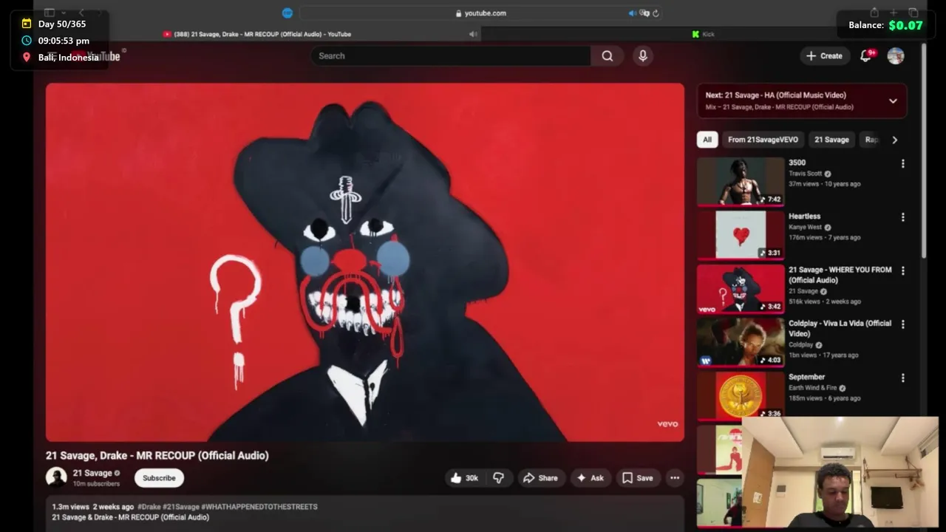
Task: Click the #Drake hashtag
Action: click(x=149, y=507)
